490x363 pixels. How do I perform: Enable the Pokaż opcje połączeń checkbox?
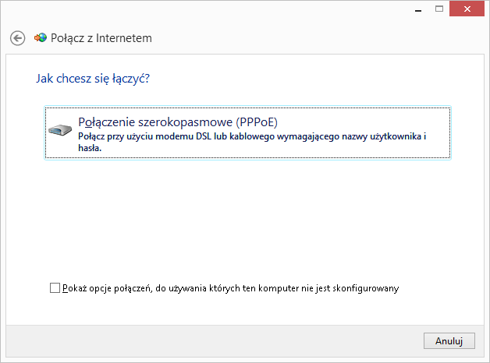[55, 288]
